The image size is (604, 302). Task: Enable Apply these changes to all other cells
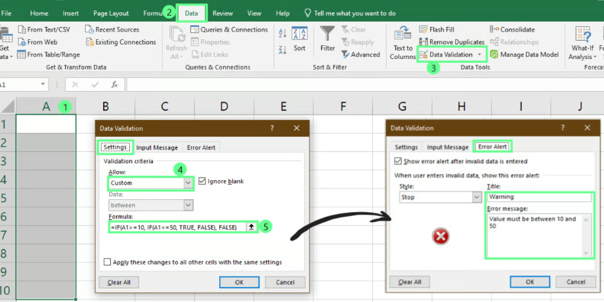click(107, 262)
